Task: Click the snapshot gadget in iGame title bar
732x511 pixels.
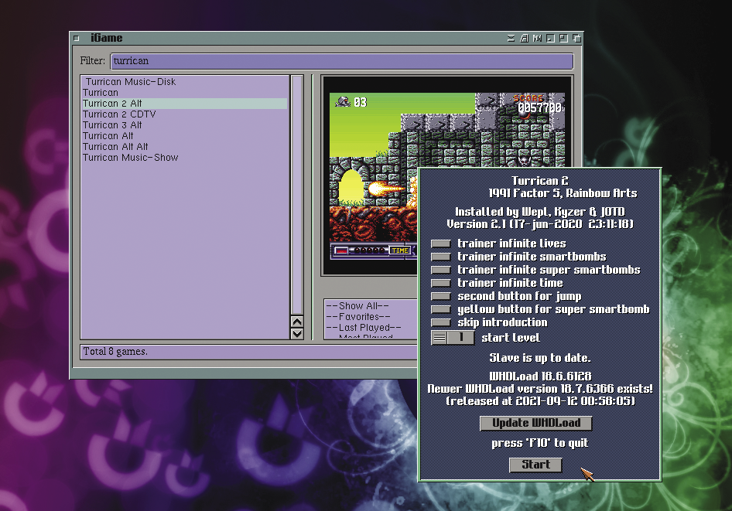Action: pyautogui.click(x=524, y=38)
